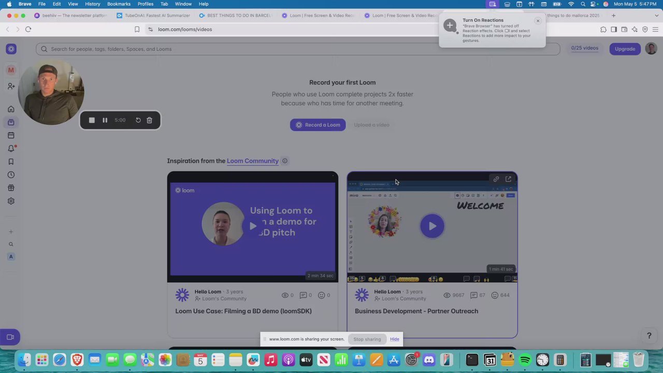Open the Meetings calendar icon
Screen dimensions: 663x373
pos(11,136)
